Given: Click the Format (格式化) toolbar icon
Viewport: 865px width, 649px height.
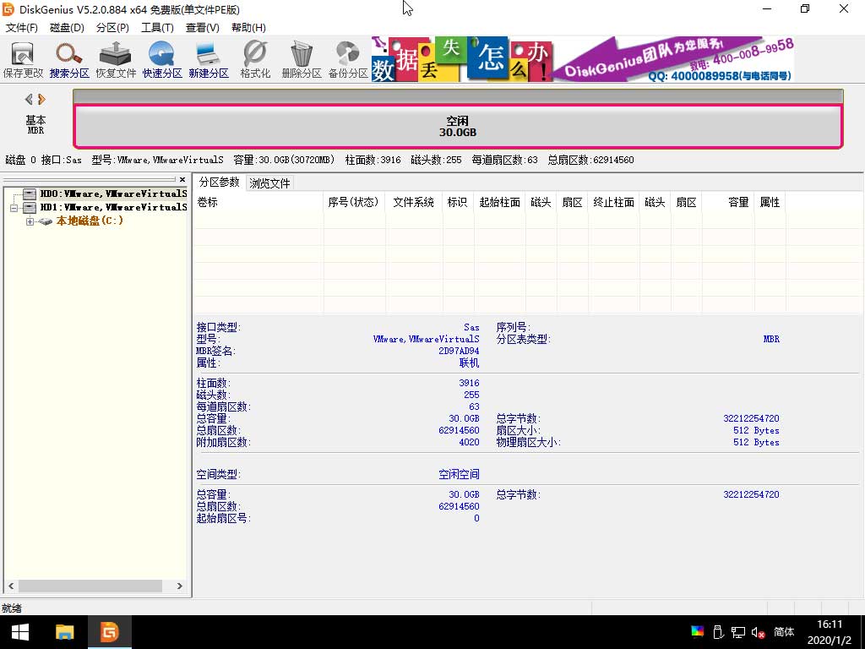Looking at the screenshot, I should (x=255, y=60).
